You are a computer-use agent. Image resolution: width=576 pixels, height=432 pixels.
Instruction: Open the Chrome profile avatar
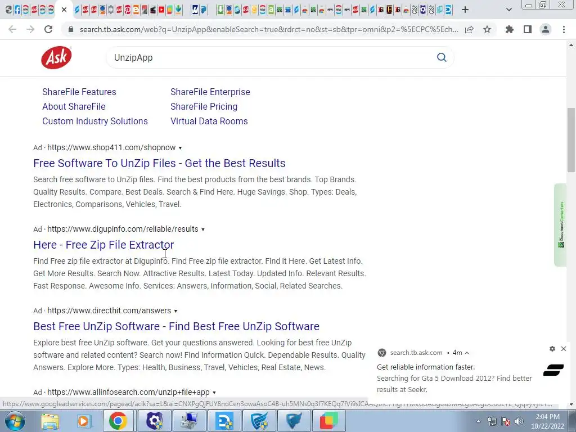(546, 29)
